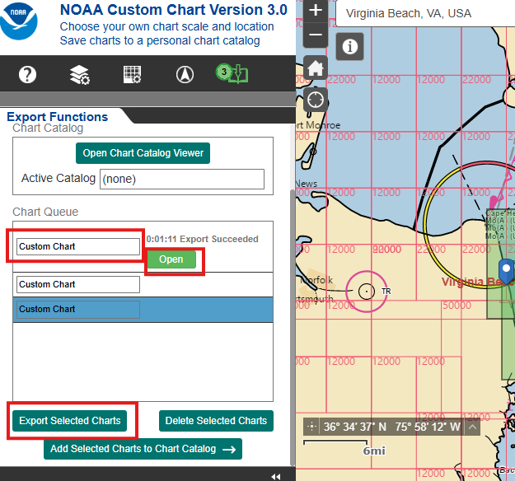Toggle the coordinate capture crosshair button
The image size is (515, 481).
coord(311,427)
